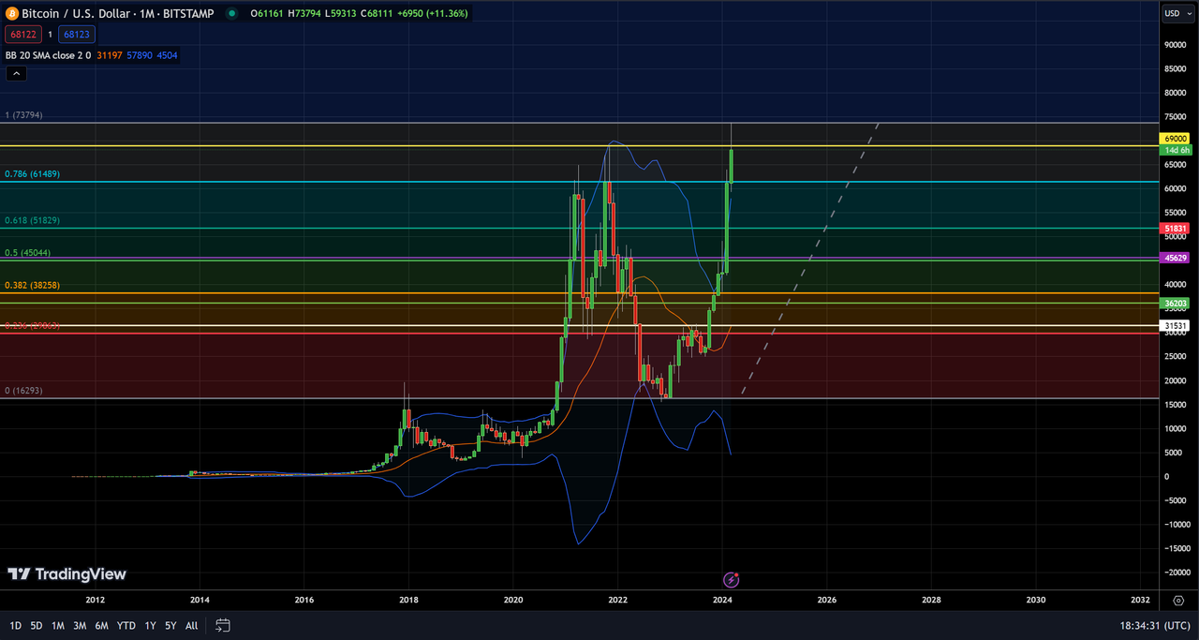Viewport: 1199px width, 640px height.
Task: Select the Fib level 1 (73794) label
Action: pos(24,115)
